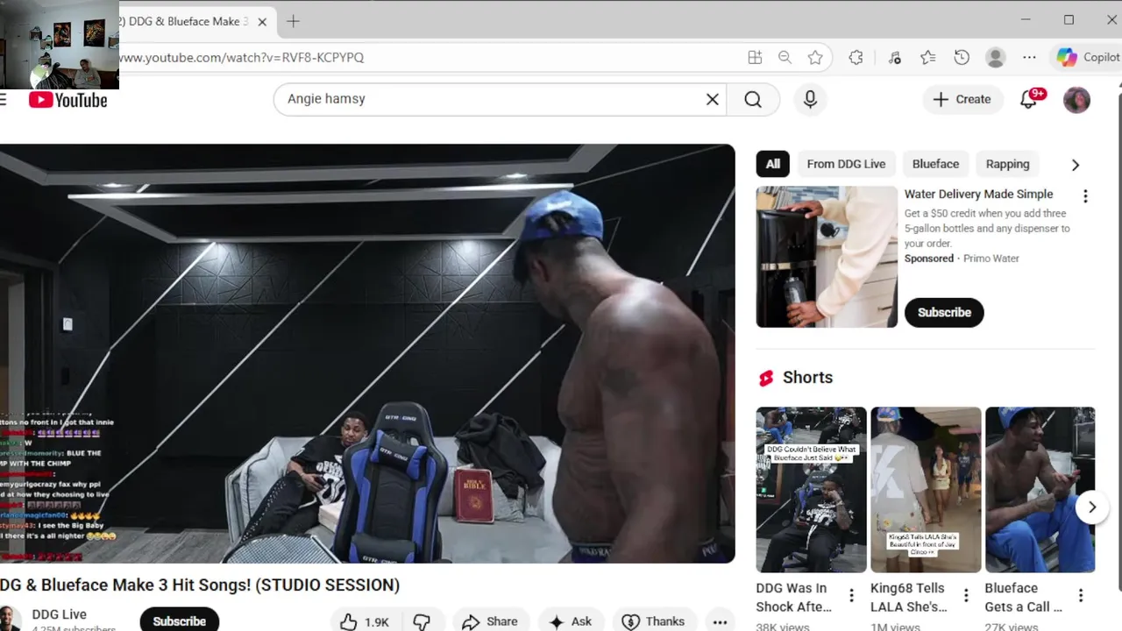Open more video actions ellipsis

(x=720, y=621)
